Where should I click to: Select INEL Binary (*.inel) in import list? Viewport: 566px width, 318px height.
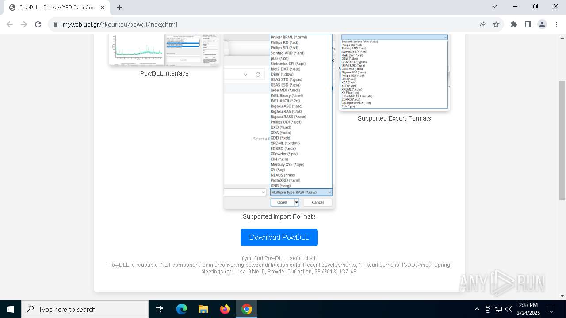click(287, 95)
